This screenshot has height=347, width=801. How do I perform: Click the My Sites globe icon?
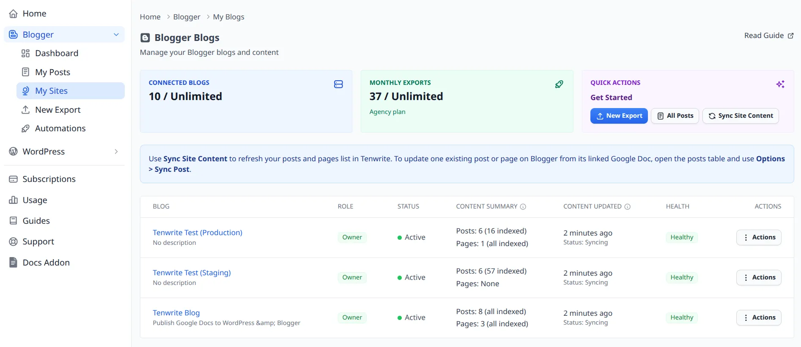tap(26, 91)
